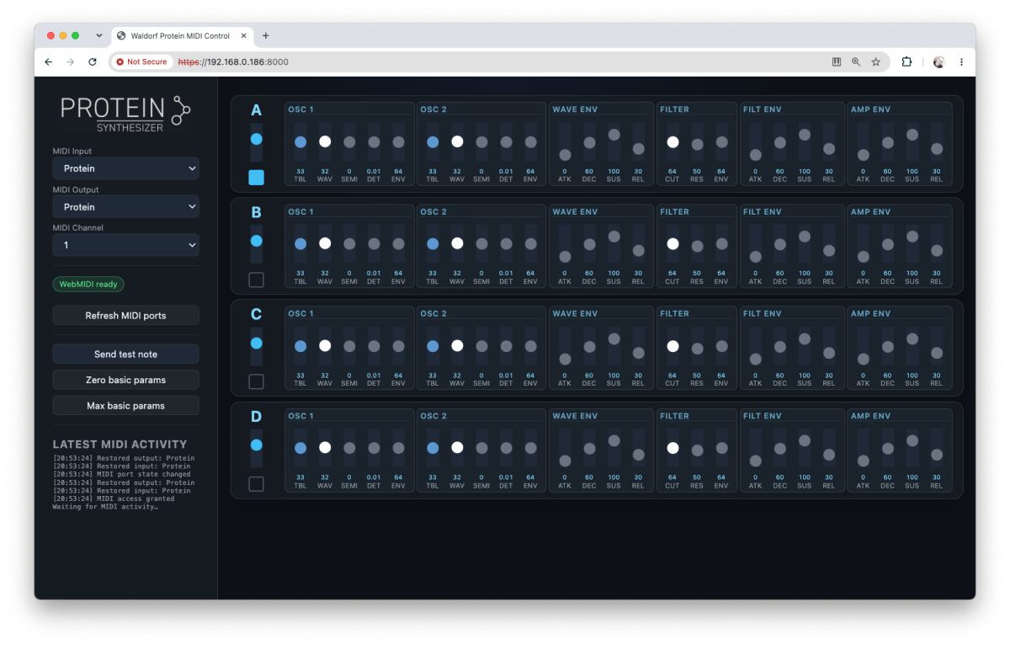Screen dimensions: 1010x645
Task: Open the profile avatar
Action: [x=939, y=62]
